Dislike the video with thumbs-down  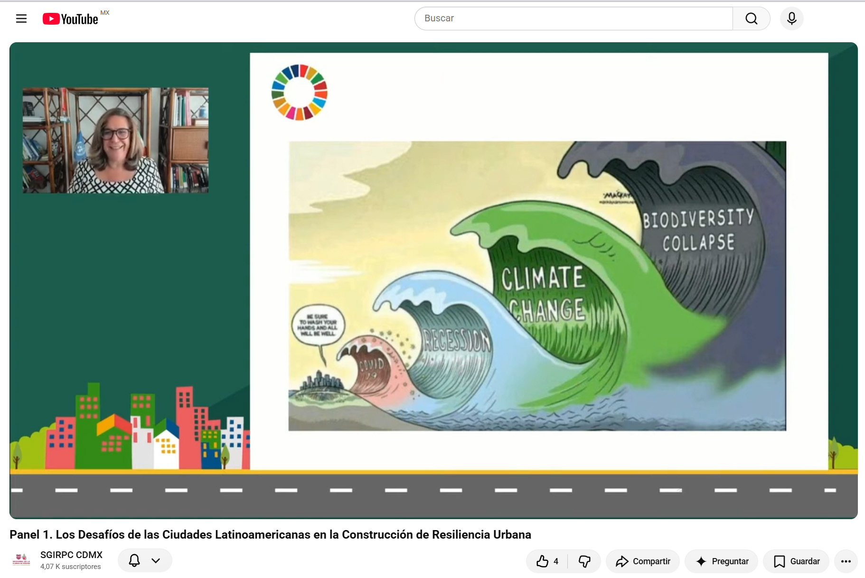click(584, 561)
